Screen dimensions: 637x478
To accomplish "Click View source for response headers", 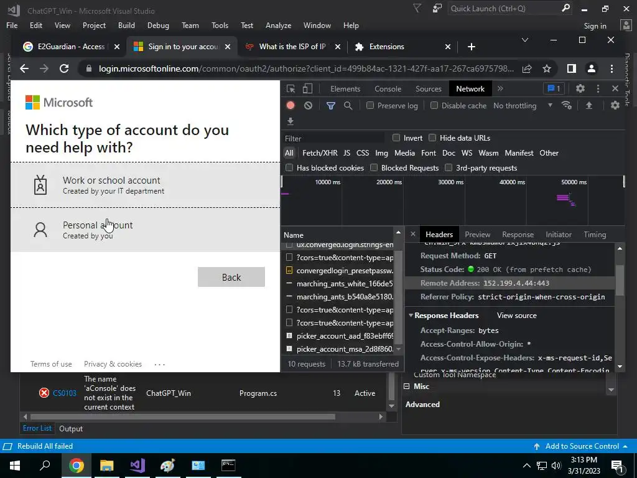I will 517,316.
